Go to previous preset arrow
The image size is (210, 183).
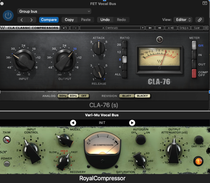[22, 20]
